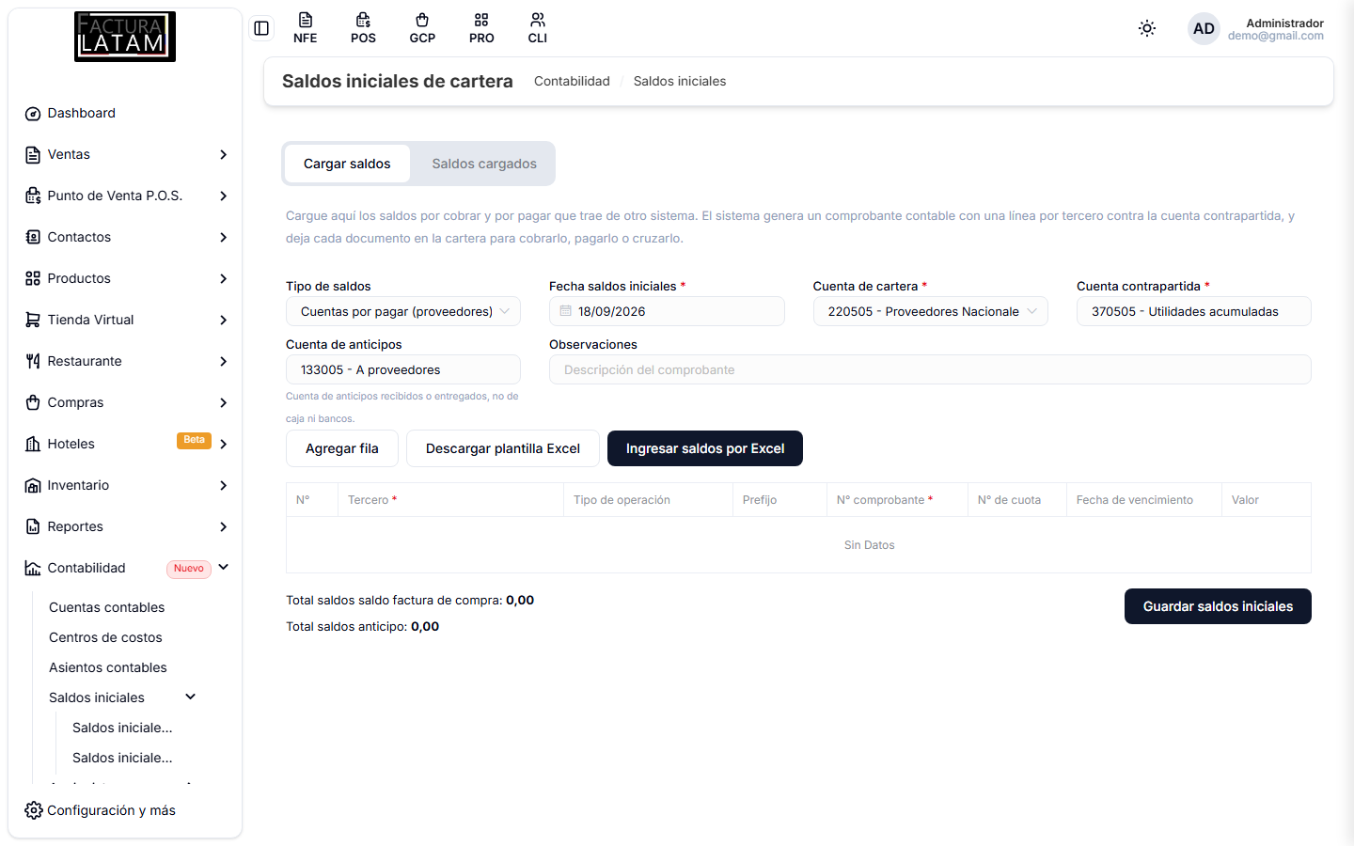Click the Fecha saldos iniciales date field
The width and height of the screenshot is (1354, 846).
[667, 311]
